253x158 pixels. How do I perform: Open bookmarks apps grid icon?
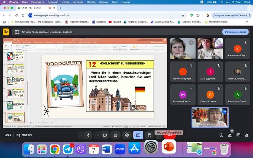(5, 22)
